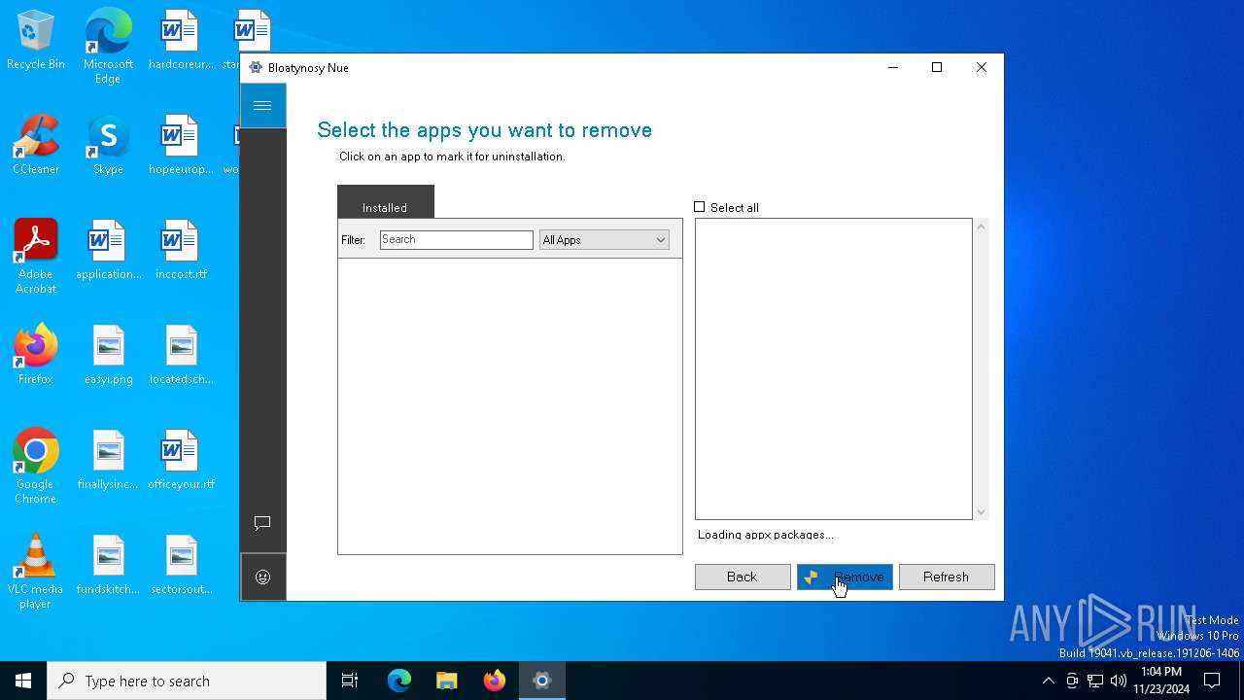Image resolution: width=1244 pixels, height=700 pixels.
Task: Click scrollbar up arrow in removal list
Action: [981, 227]
